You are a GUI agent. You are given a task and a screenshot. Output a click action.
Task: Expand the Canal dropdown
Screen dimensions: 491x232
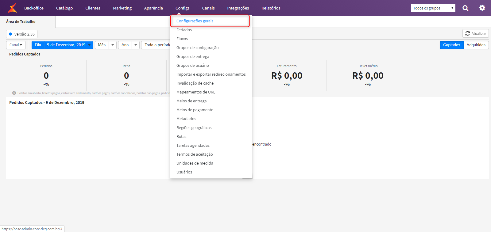pos(16,45)
